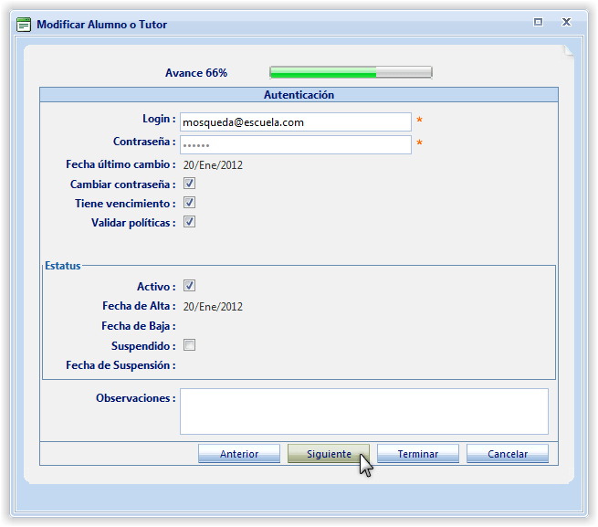Viewport: 598px width, 527px height.
Task: Click the green Avance progress bar
Action: click(x=351, y=72)
